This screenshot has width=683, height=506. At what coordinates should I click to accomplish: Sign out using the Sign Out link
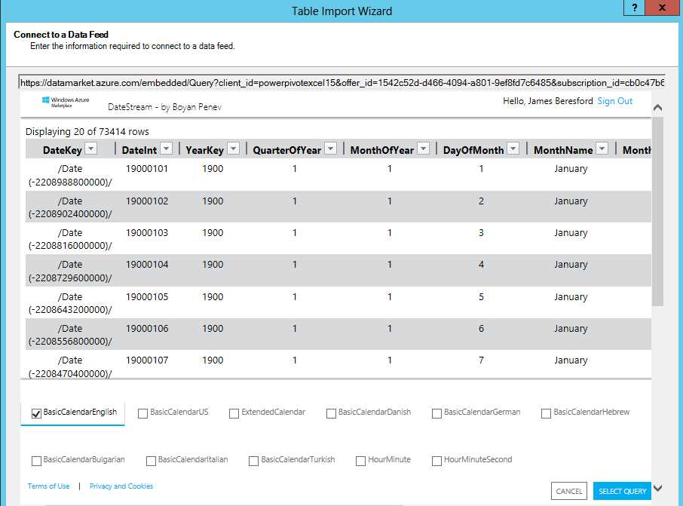point(614,100)
